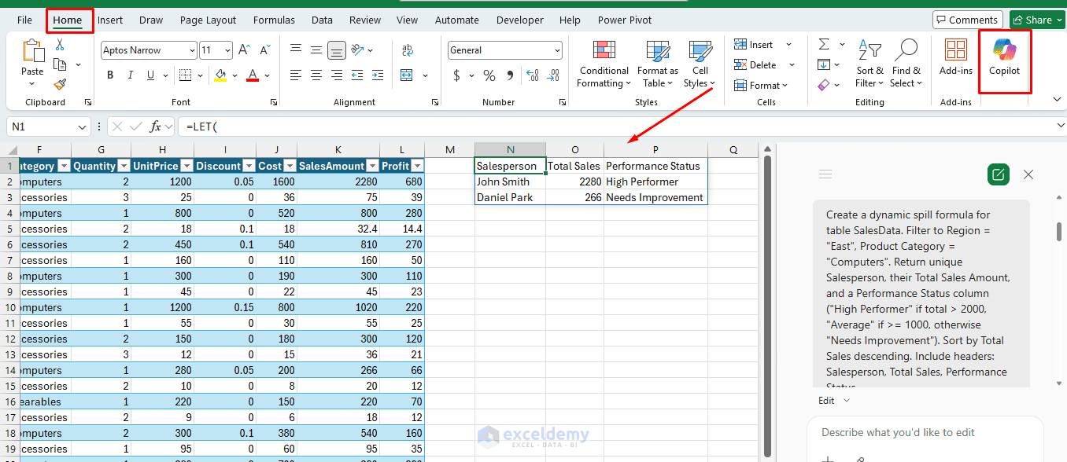Screen dimensions: 1067x462
Task: Decrease font size with smaller A icon
Action: coord(264,50)
